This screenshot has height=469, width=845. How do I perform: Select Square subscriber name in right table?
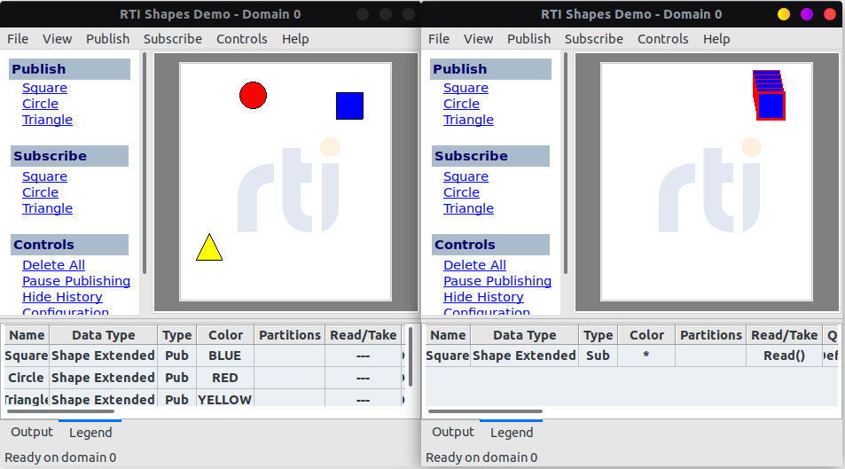coord(448,356)
